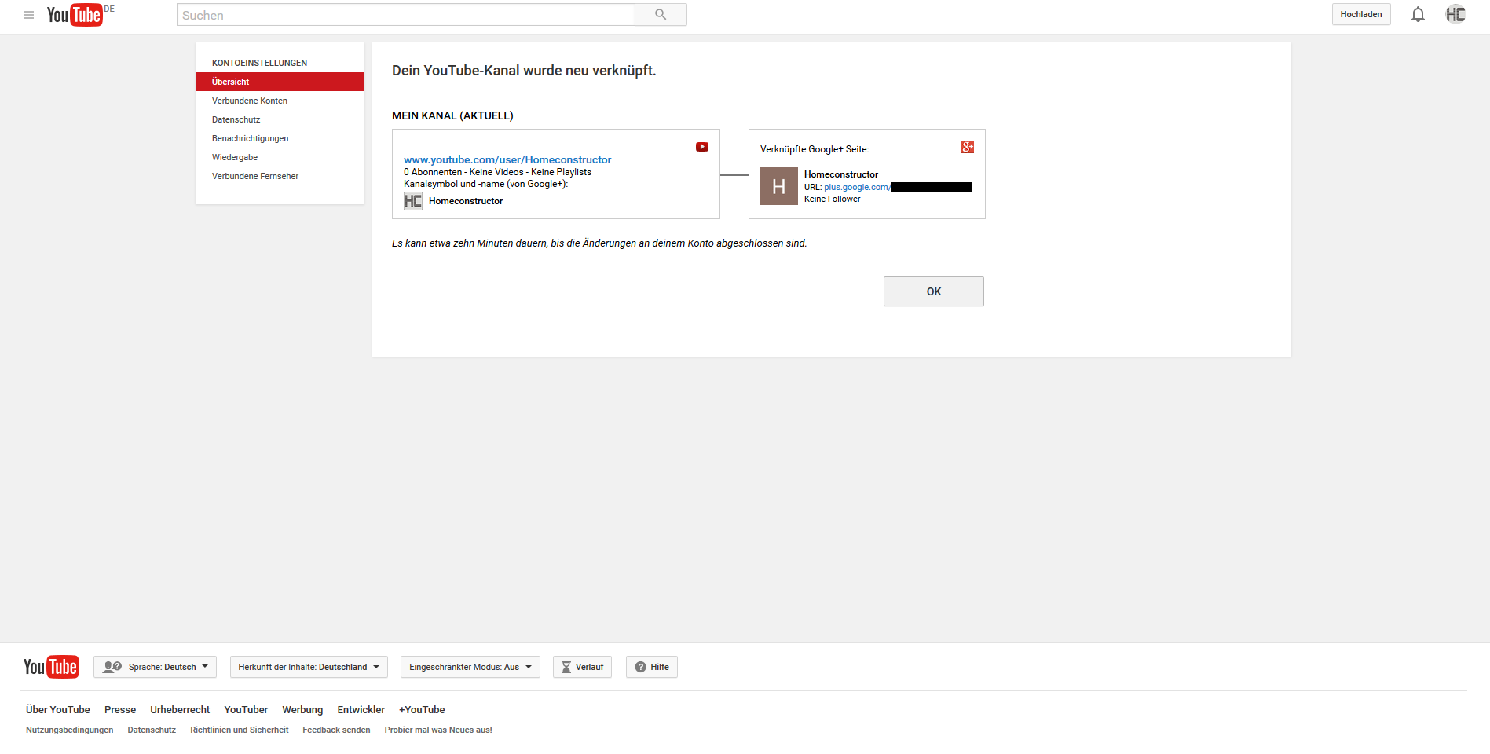The height and width of the screenshot is (754, 1490).
Task: Click the Hilfe help button
Action: [x=652, y=667]
